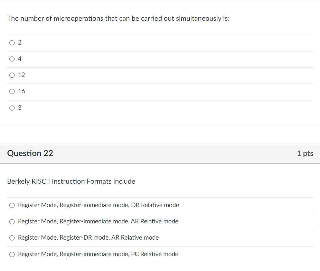
Task: Click the Register-immediate mode AR Relative answer text
Action: pos(98,221)
